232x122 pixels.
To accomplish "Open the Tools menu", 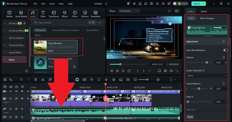I will pos(52,4).
